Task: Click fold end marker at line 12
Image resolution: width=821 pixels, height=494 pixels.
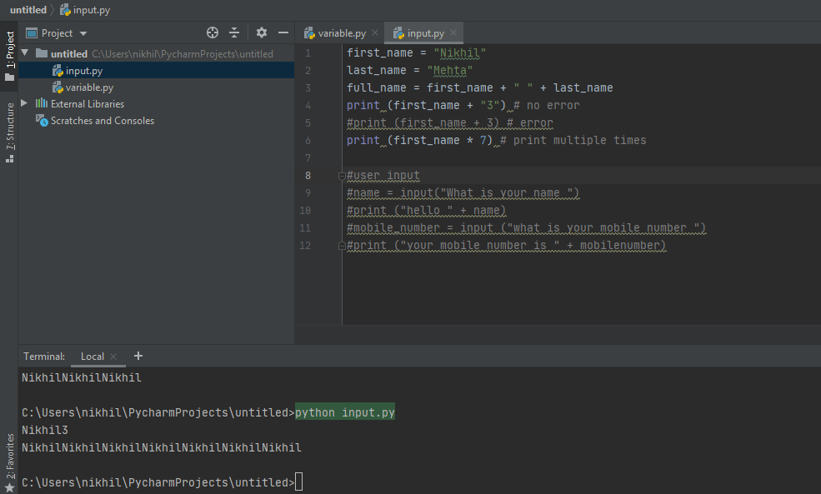Action: (342, 246)
